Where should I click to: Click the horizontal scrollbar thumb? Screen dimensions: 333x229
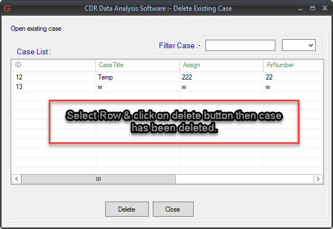pyautogui.click(x=99, y=179)
